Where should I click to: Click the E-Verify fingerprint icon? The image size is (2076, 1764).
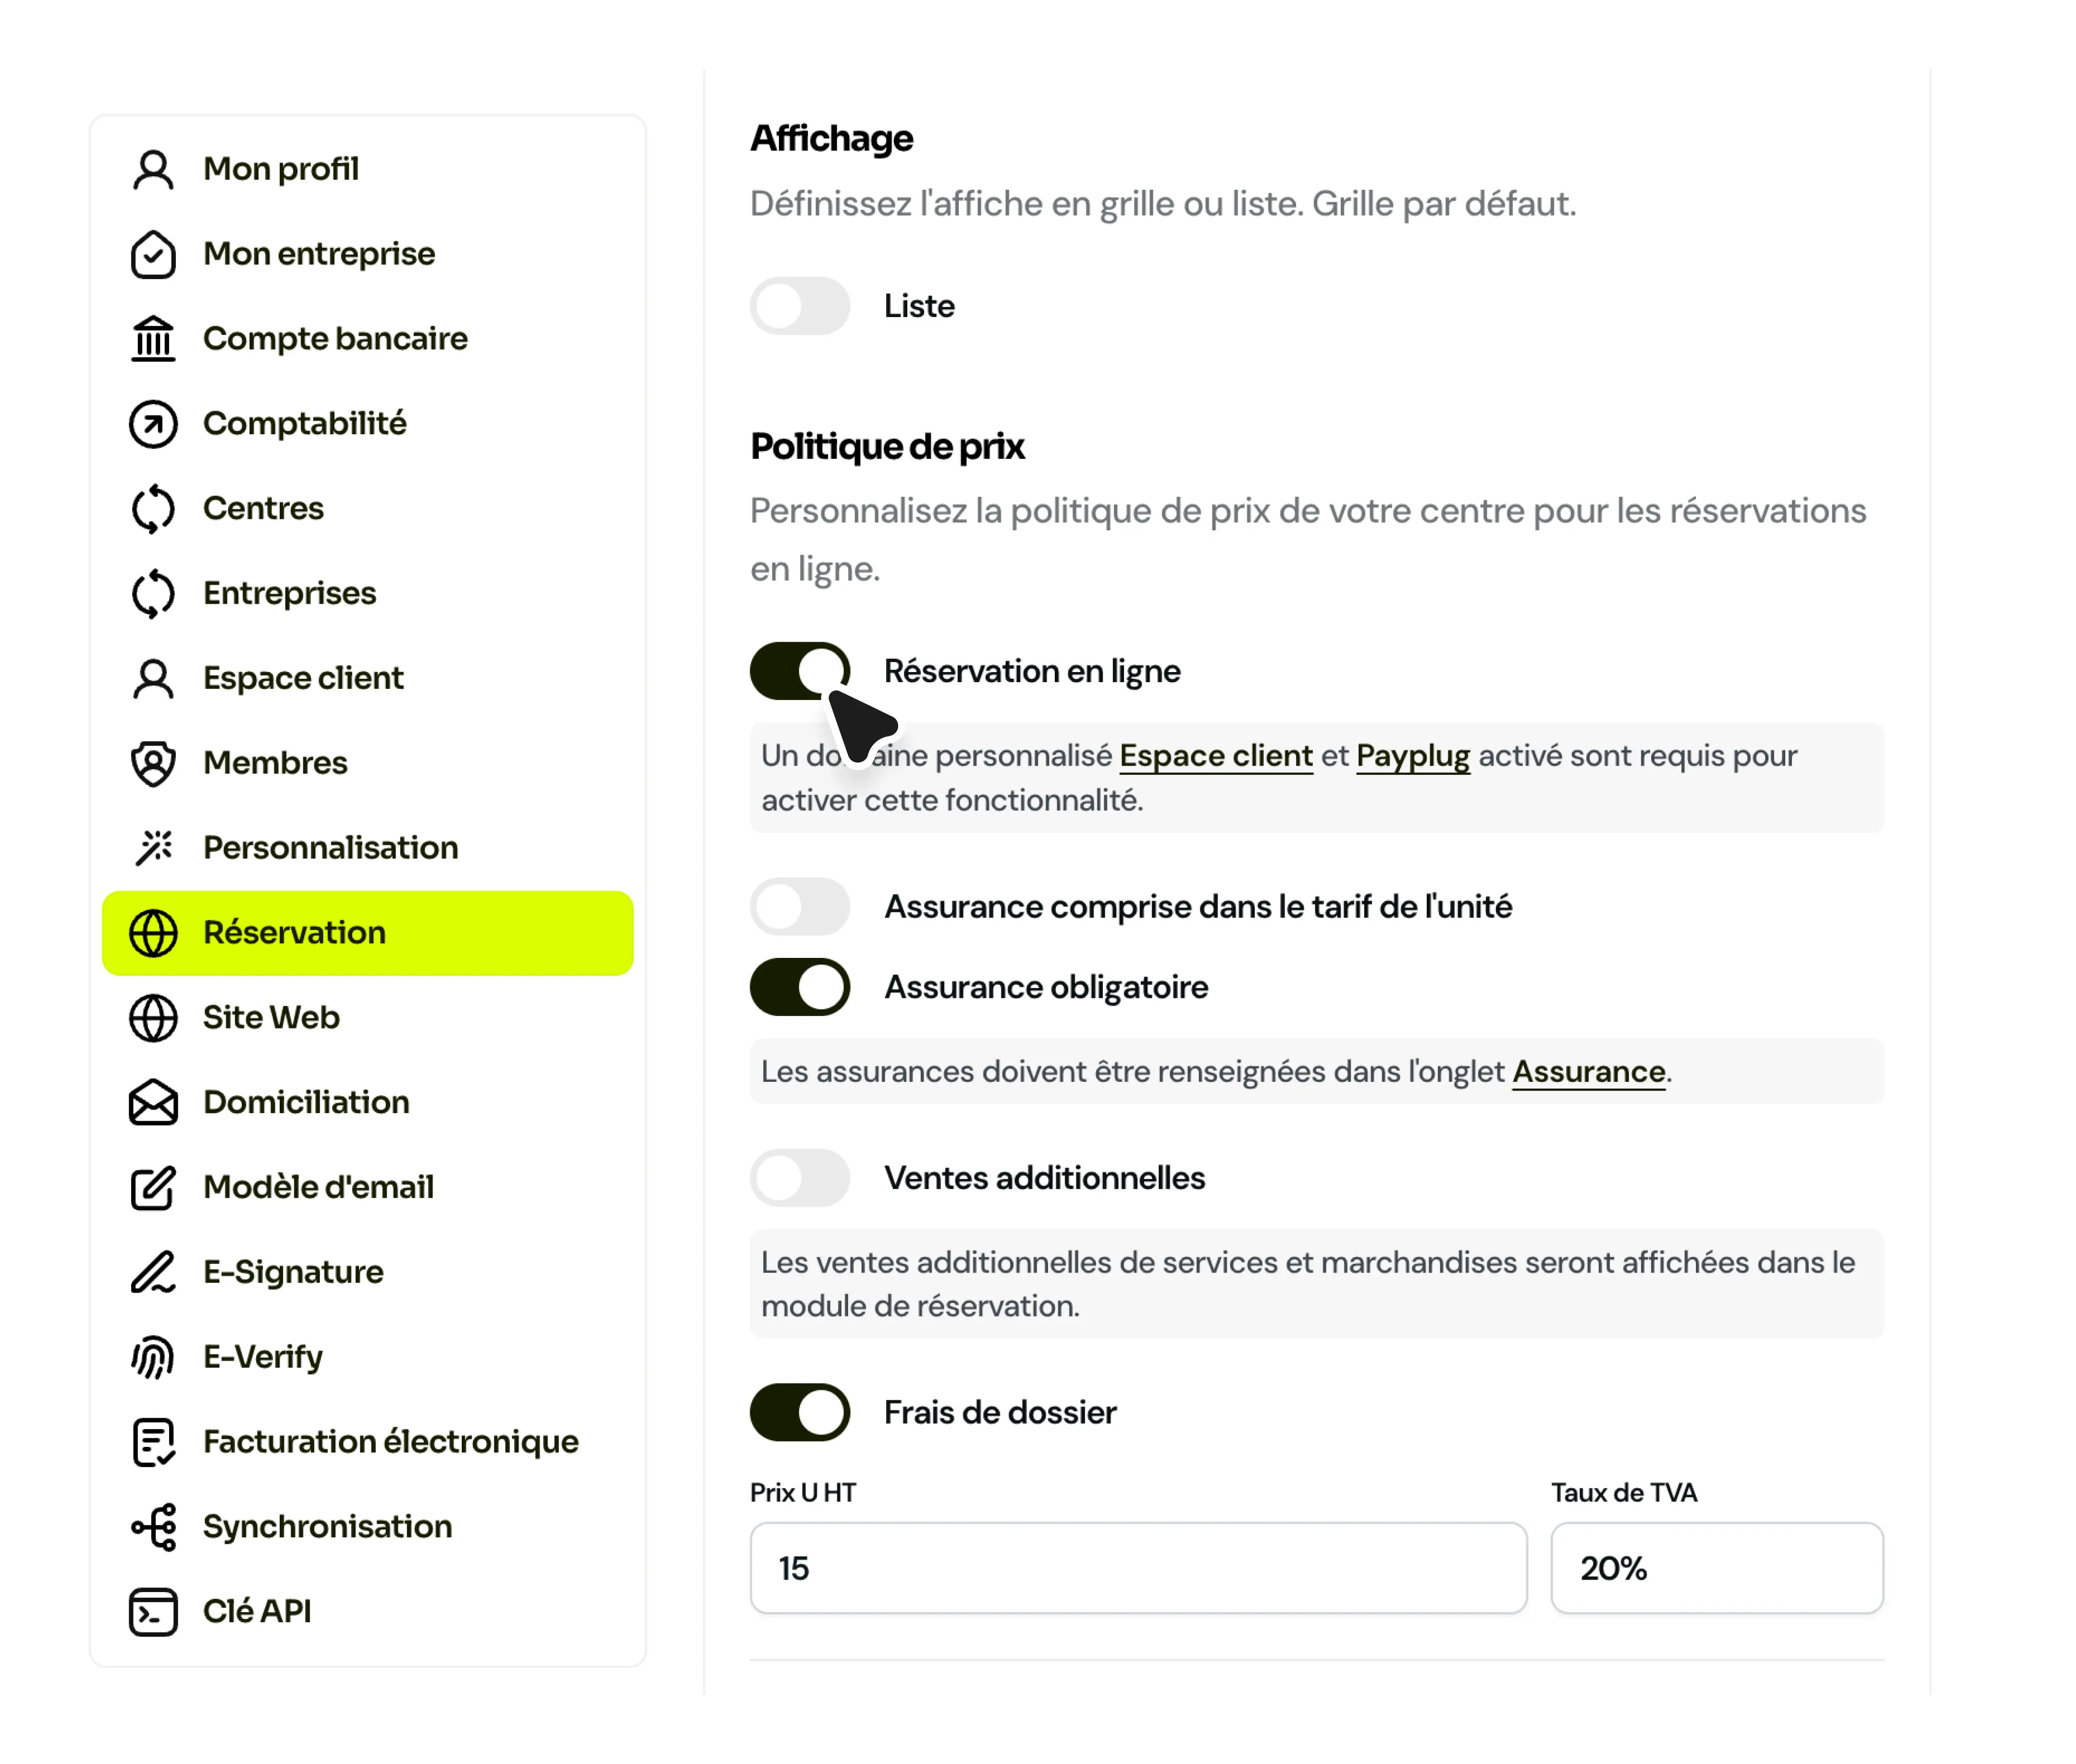click(153, 1357)
